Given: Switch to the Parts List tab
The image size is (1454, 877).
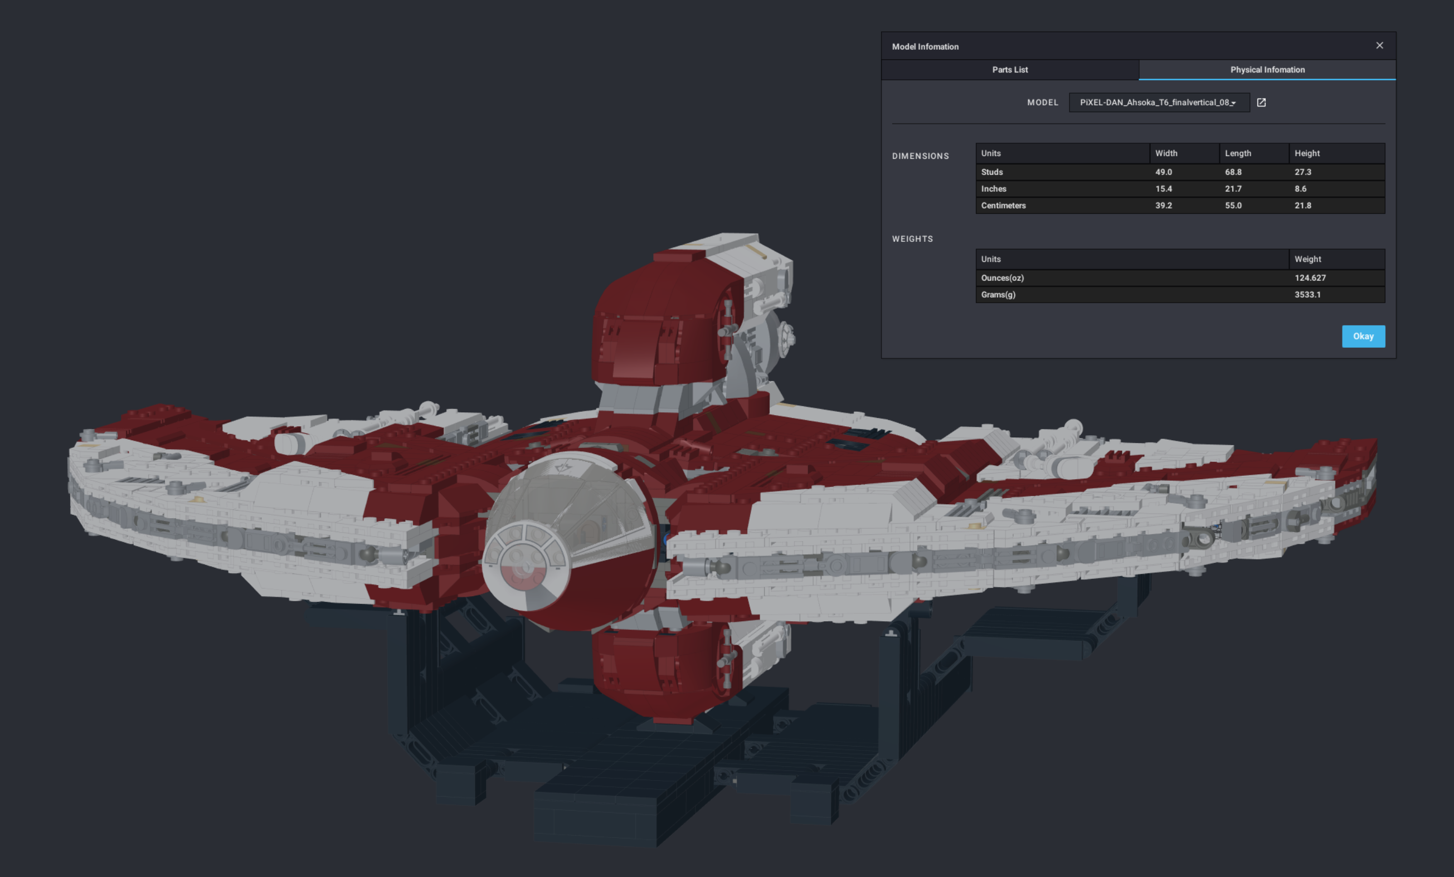Looking at the screenshot, I should point(1010,70).
